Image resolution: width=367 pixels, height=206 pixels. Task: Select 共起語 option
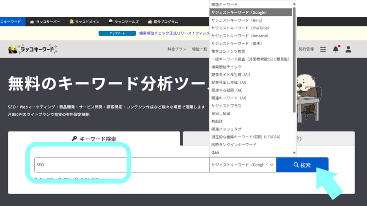(250, 121)
